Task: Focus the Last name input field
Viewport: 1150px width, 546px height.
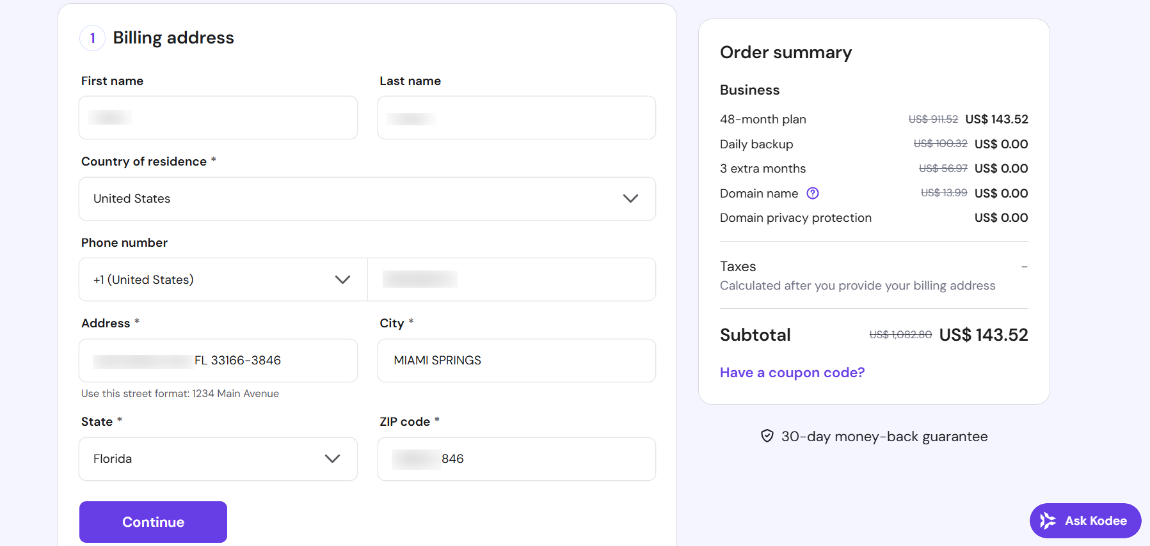Action: coord(516,118)
